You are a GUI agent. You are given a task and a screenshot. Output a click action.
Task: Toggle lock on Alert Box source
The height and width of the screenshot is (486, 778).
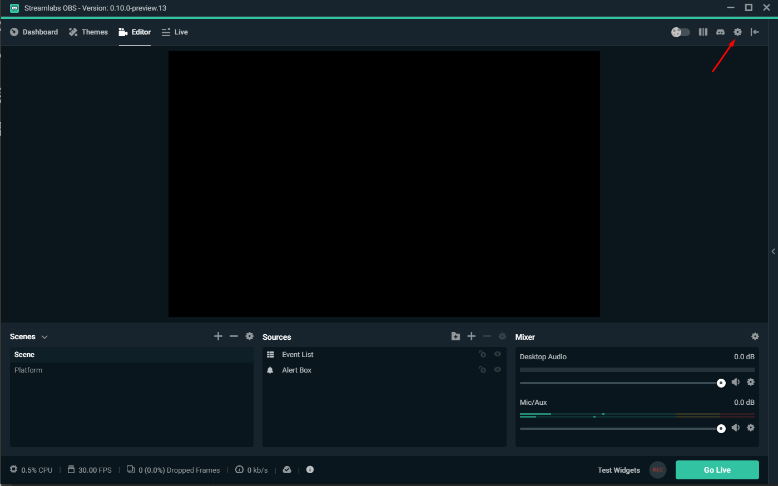[x=482, y=370]
